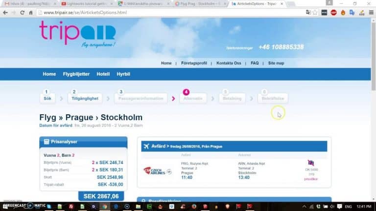This screenshot has height=211, width=376.
Task: Click the address bar URL field
Action: pyautogui.click(x=170, y=13)
